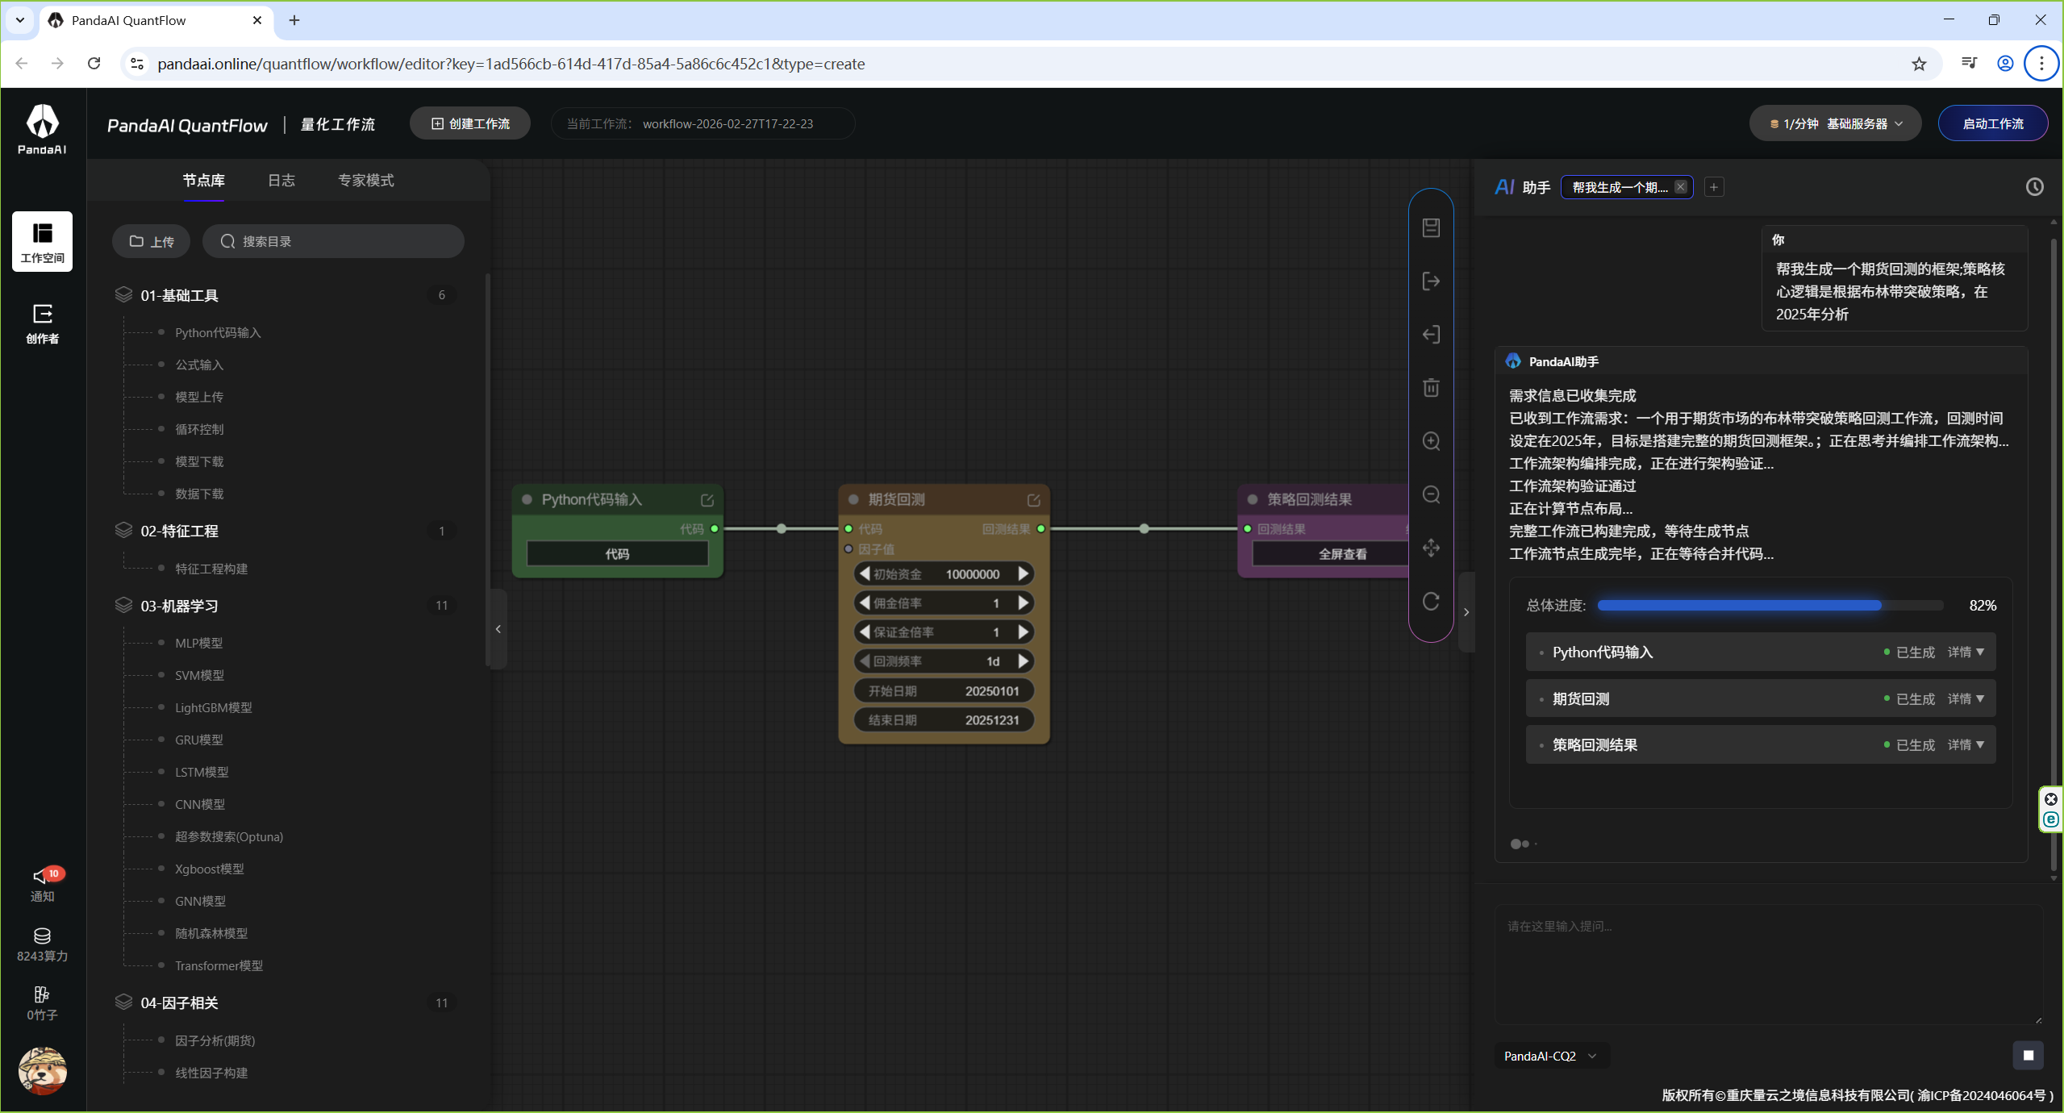Click the circular refresh icon in canvas toolbar
2064x1113 pixels.
pyautogui.click(x=1431, y=602)
